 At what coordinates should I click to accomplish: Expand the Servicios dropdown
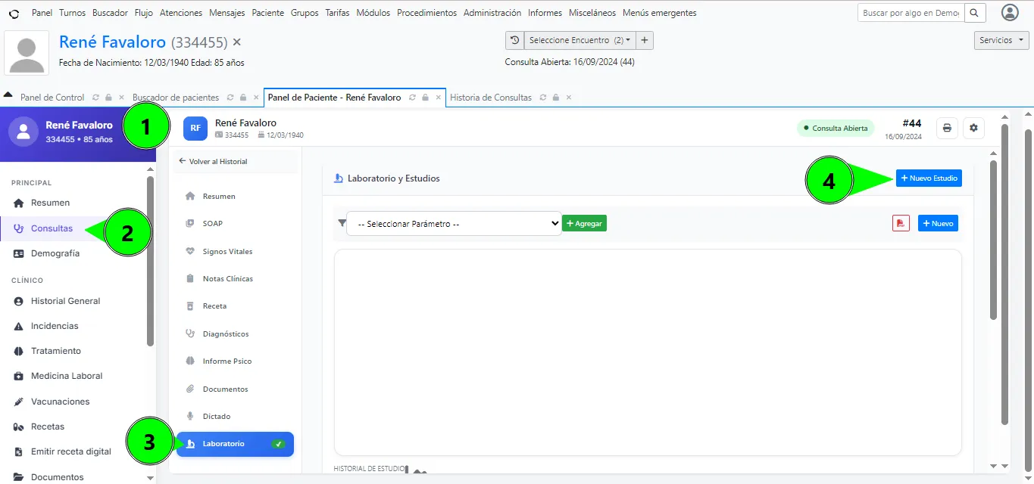click(x=1001, y=40)
